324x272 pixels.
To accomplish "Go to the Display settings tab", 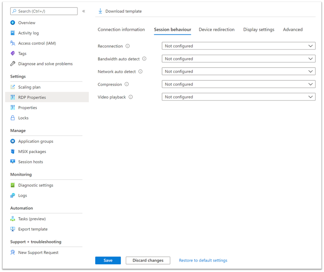I will (259, 30).
